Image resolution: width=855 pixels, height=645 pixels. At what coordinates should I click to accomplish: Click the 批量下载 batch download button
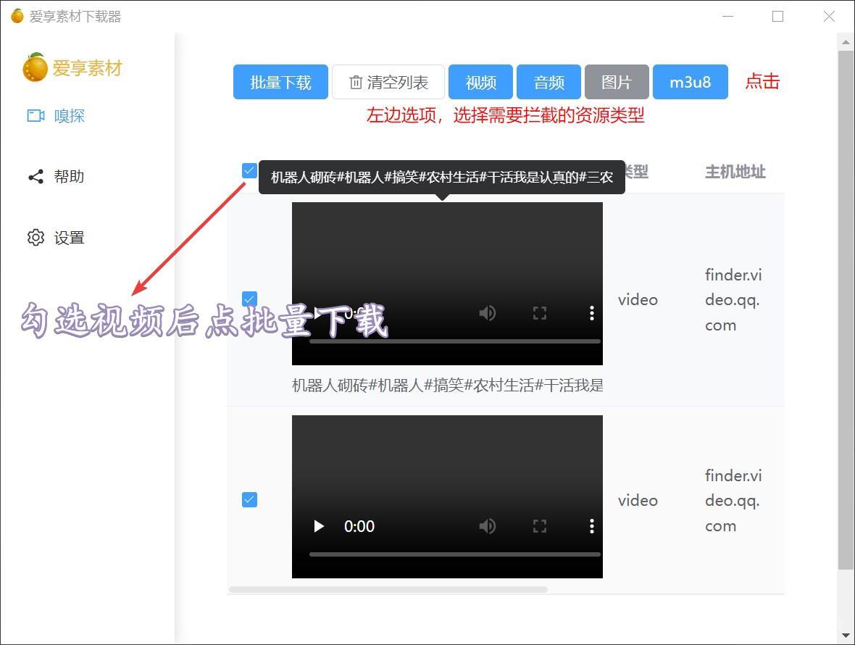click(280, 82)
